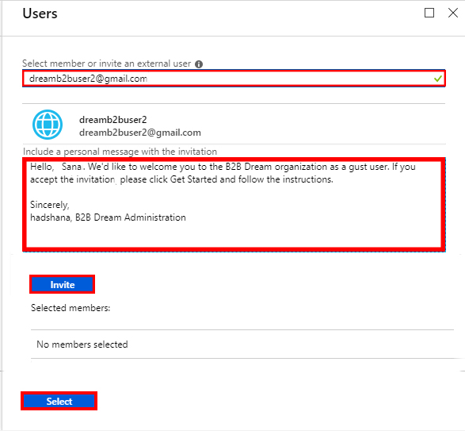Focus the member email input field
Viewport: 465px width, 431px height.
click(234, 79)
